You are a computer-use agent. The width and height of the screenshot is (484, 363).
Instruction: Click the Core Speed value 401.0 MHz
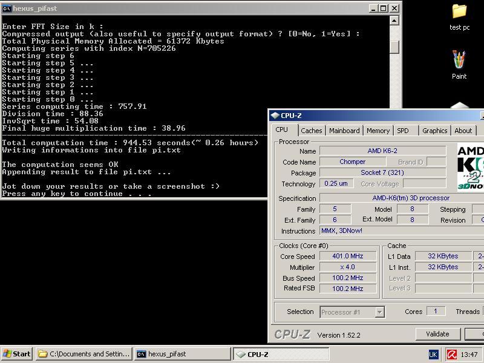point(348,256)
